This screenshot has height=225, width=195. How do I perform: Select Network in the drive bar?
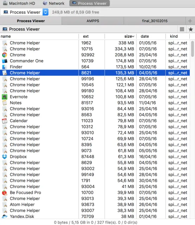point(54,3)
